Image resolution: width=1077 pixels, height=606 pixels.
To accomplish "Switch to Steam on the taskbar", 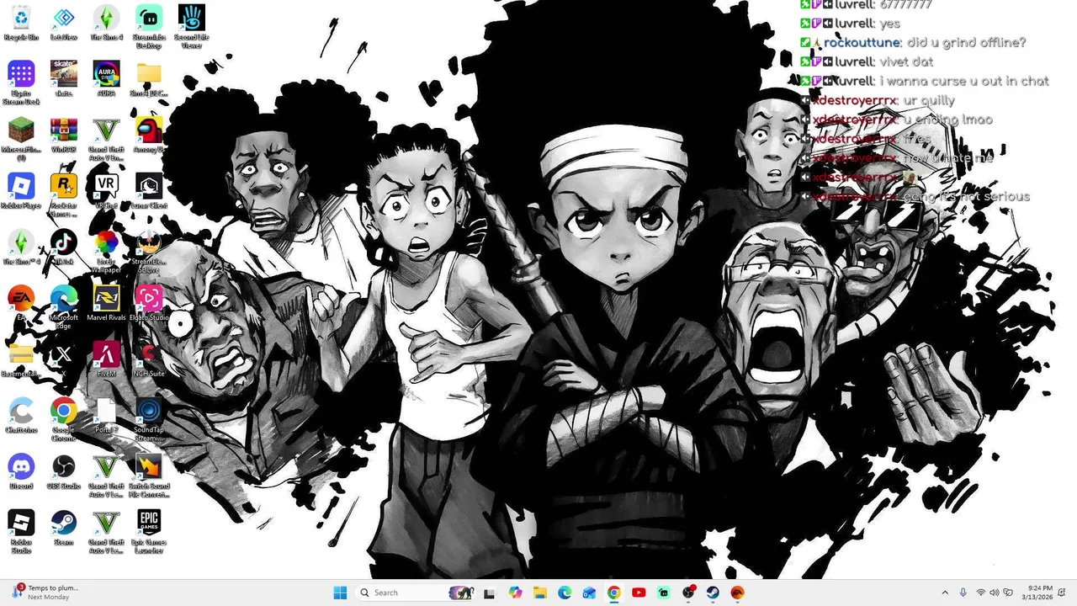I will point(713,593).
